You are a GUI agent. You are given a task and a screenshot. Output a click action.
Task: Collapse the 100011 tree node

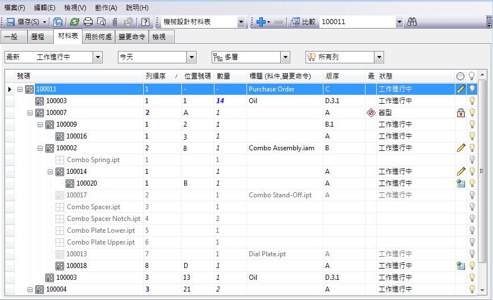(x=20, y=89)
